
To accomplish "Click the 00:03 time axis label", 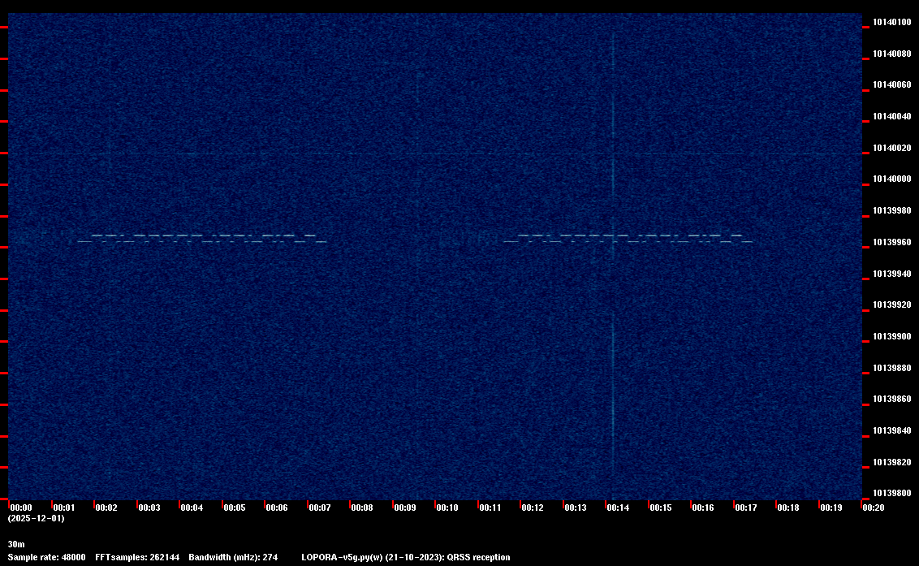I will pos(149,508).
